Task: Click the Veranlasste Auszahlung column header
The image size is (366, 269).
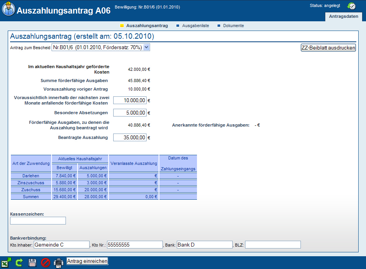Action: tap(134, 163)
